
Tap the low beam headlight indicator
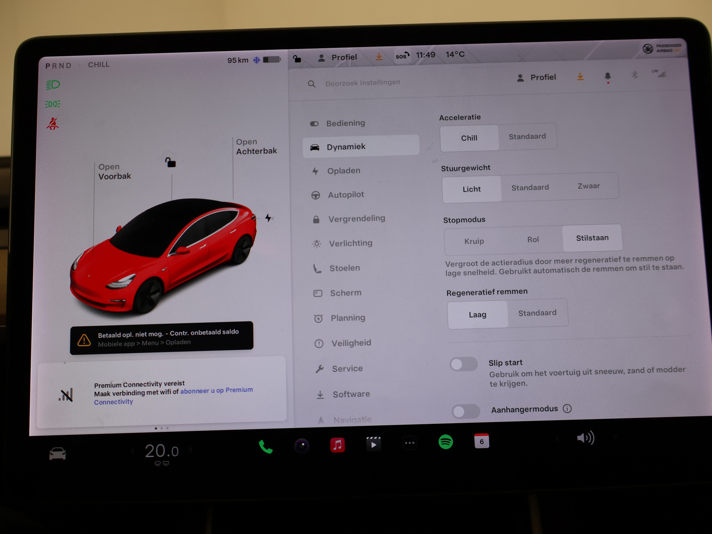pyautogui.click(x=53, y=85)
